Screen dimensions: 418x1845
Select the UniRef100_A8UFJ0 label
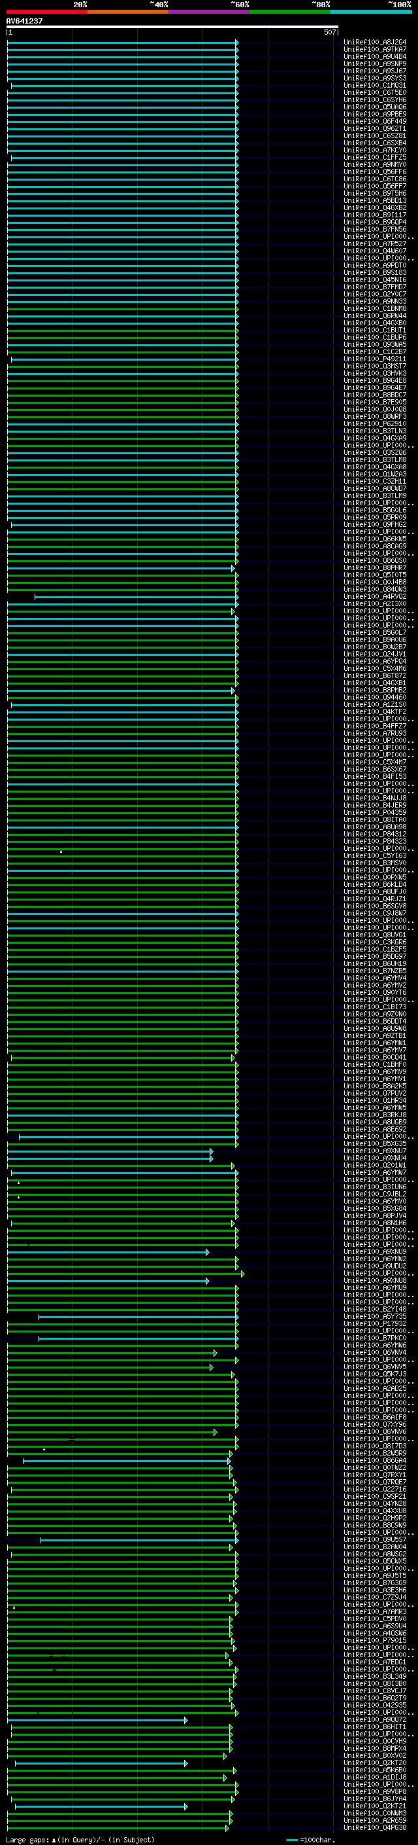[375, 891]
